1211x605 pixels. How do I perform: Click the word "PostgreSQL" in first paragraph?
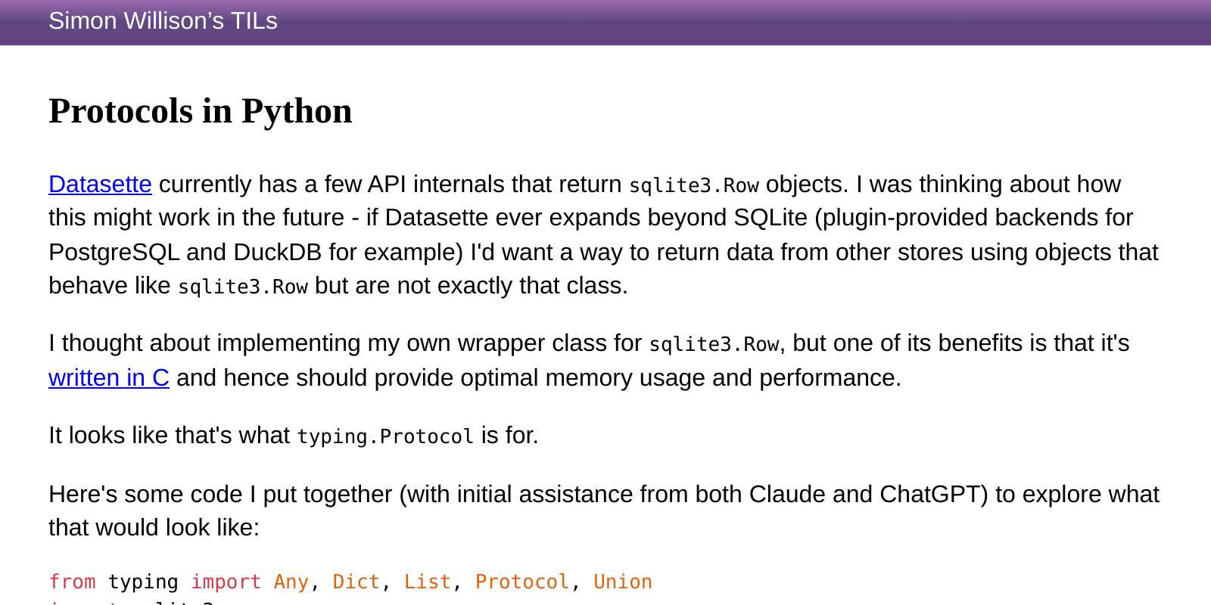[x=114, y=252]
